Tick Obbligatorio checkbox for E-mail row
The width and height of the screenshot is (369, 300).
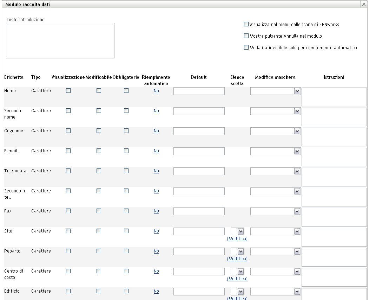126,151
